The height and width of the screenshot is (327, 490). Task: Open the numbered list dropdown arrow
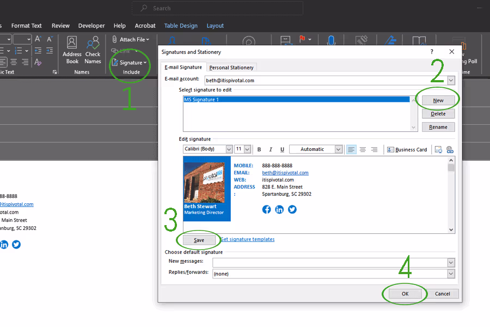(27, 51)
